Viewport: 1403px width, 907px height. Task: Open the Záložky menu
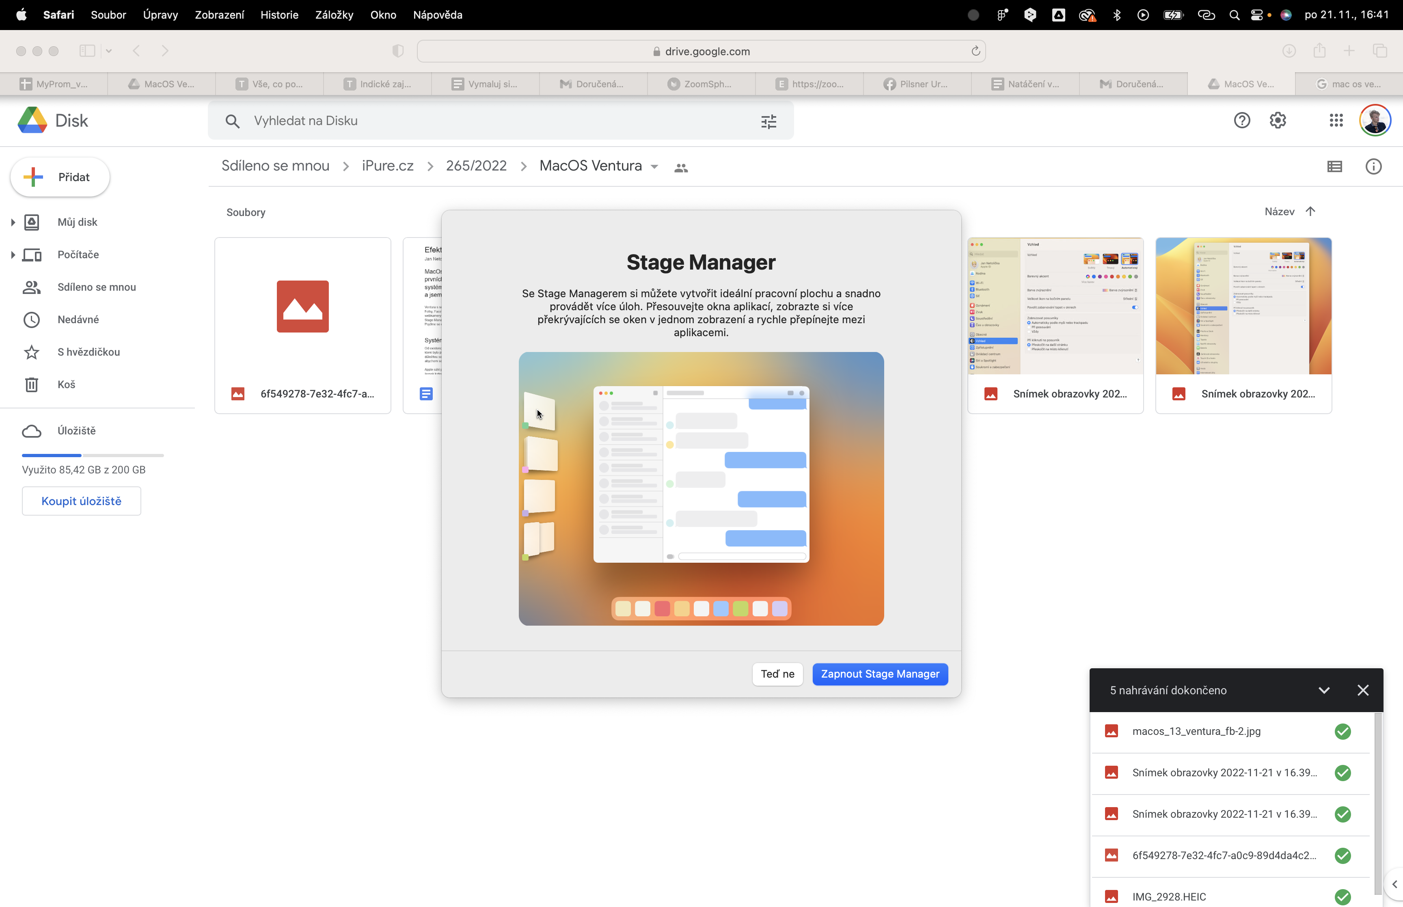334,15
